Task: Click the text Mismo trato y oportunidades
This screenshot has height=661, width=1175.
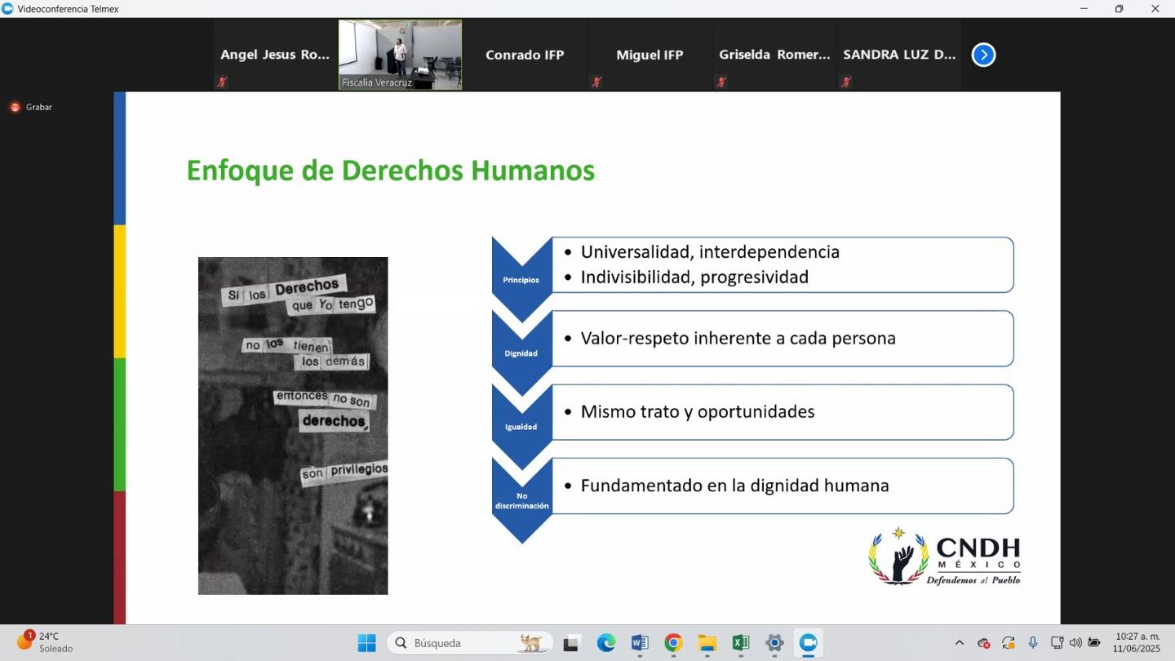Action: (x=698, y=411)
